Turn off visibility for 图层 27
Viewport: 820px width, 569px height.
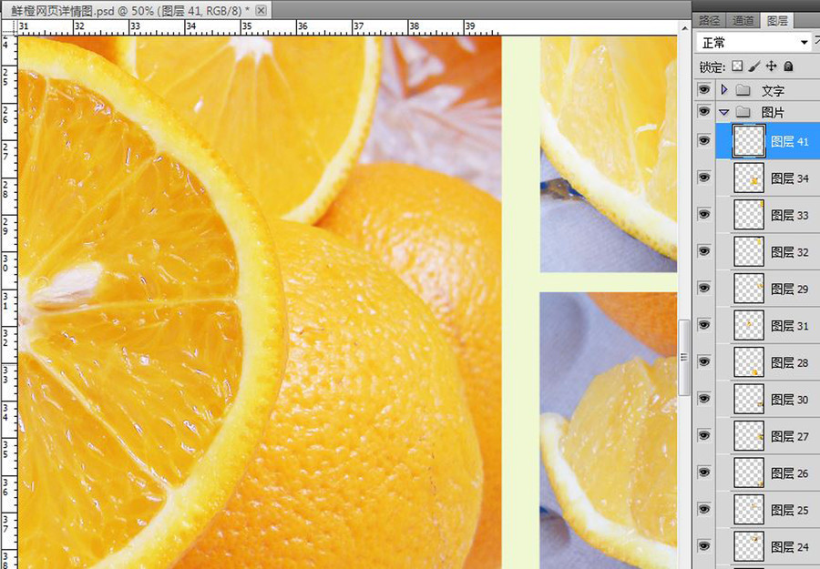coord(704,436)
